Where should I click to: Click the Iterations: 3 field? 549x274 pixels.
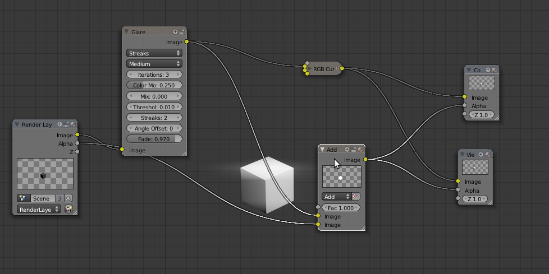154,75
